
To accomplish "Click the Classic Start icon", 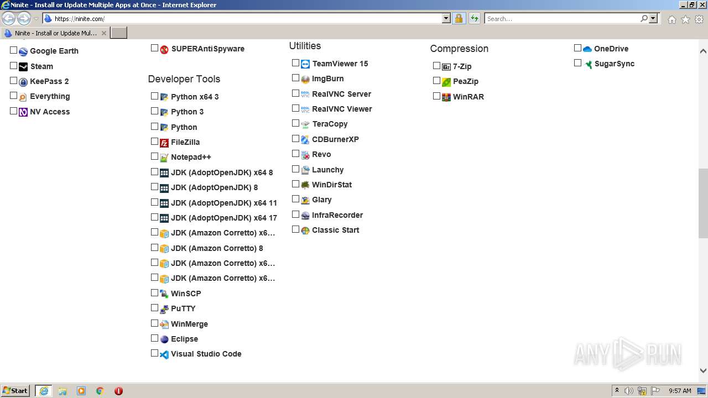I will coord(305,231).
